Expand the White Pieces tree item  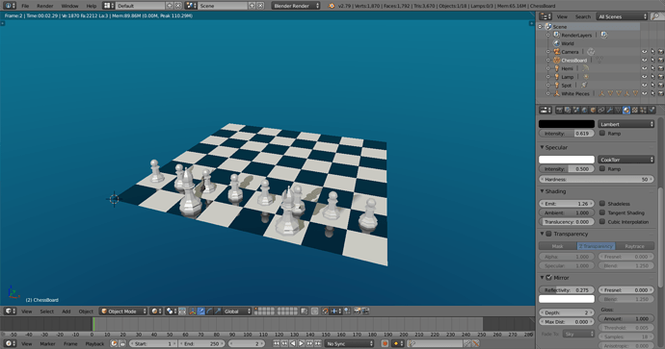(548, 93)
